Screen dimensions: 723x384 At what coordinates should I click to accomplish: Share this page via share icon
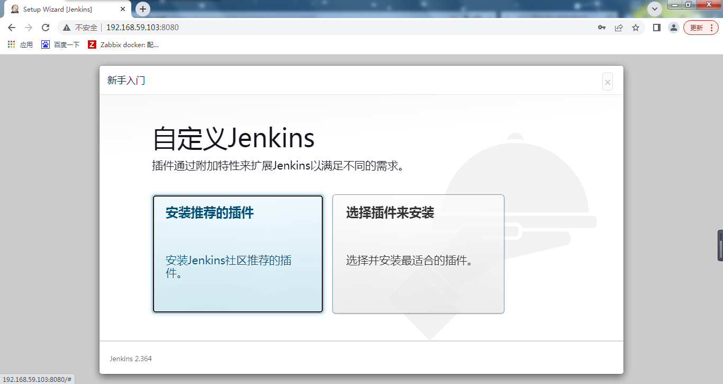click(619, 28)
